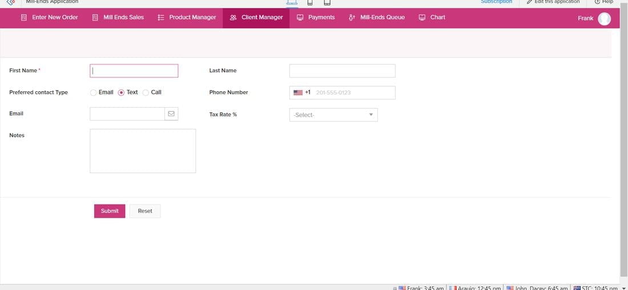
Task: Click the Enter New Order form icon
Action: [x=24, y=18]
